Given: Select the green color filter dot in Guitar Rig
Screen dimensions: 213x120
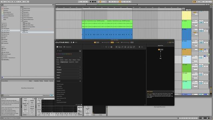Looking at the screenshot, I should 65,54.
